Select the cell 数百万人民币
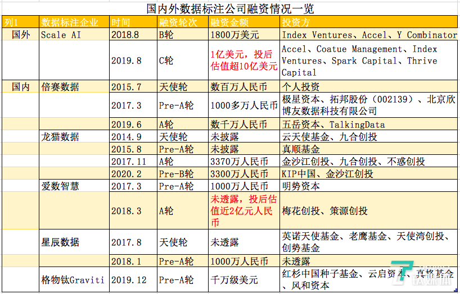 pos(244,86)
